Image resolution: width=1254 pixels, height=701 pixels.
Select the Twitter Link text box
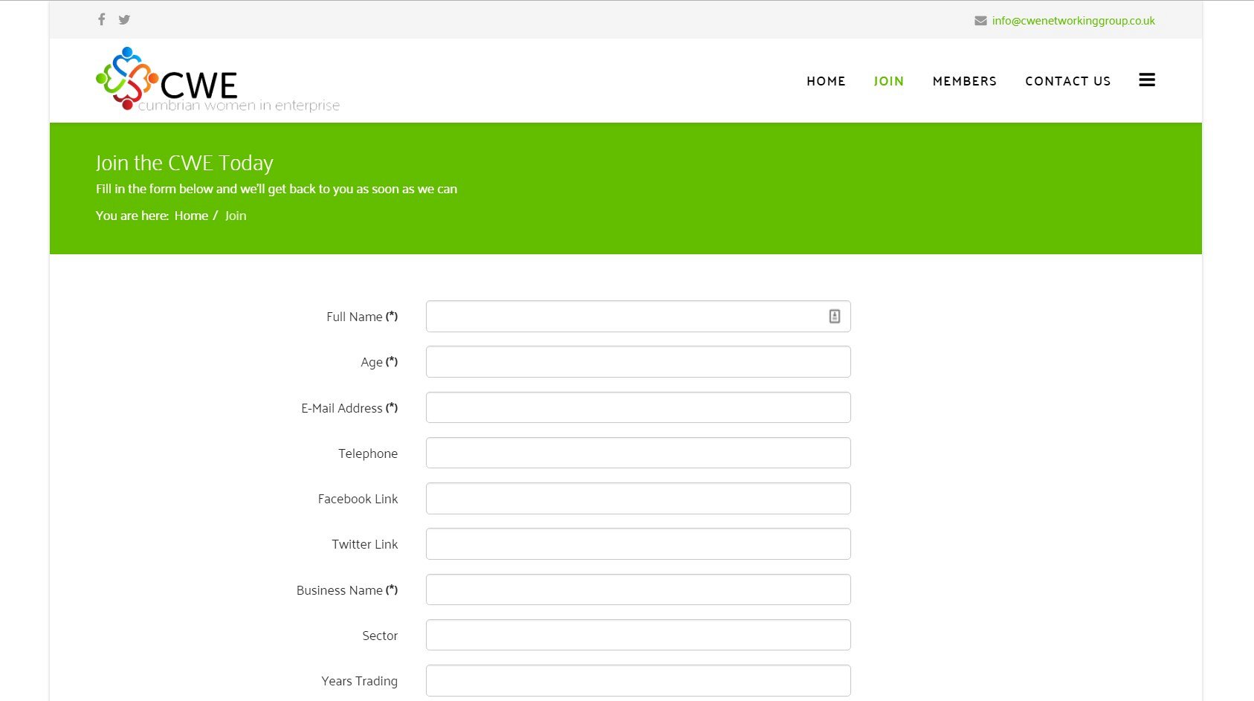[x=638, y=543]
